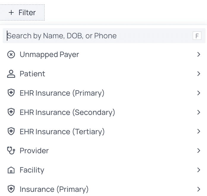Click the Provider stethoscope icon
This screenshot has height=196, width=207.
point(11,151)
